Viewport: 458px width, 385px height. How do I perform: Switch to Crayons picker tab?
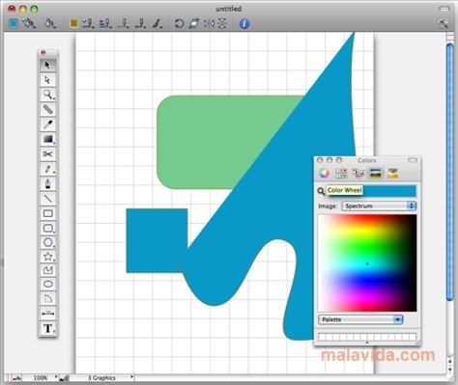coord(393,173)
